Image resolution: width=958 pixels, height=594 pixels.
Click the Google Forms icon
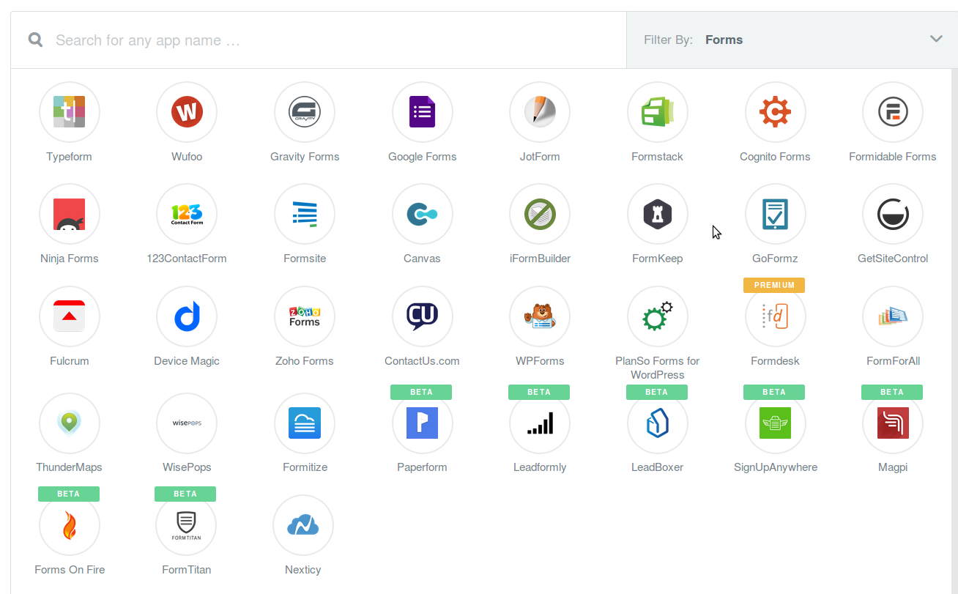click(423, 112)
